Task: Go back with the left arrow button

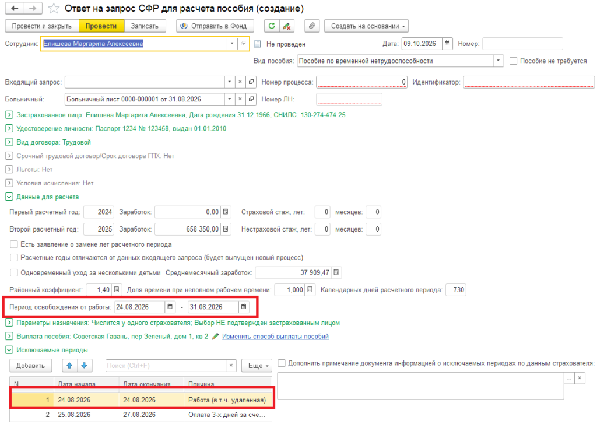Action: (15, 8)
